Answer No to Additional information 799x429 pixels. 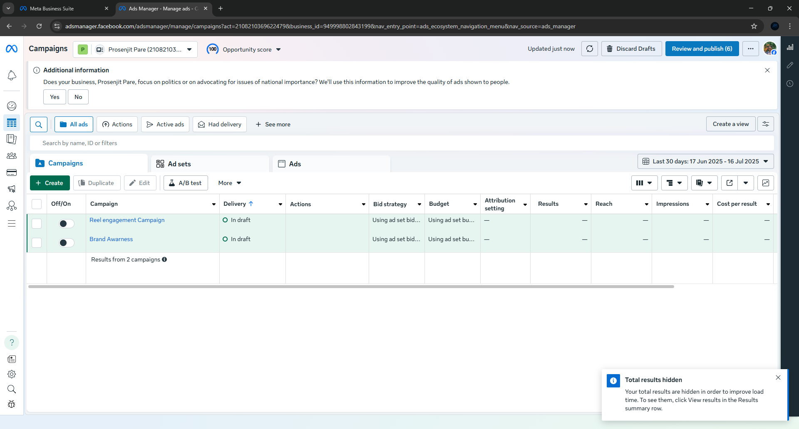(x=78, y=97)
